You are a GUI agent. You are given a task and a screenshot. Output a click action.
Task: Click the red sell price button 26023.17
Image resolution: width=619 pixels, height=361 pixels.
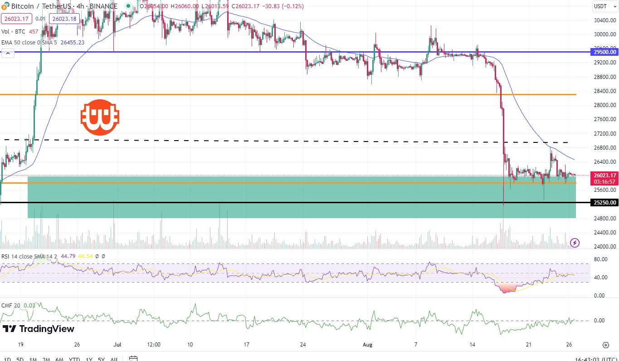tap(17, 19)
